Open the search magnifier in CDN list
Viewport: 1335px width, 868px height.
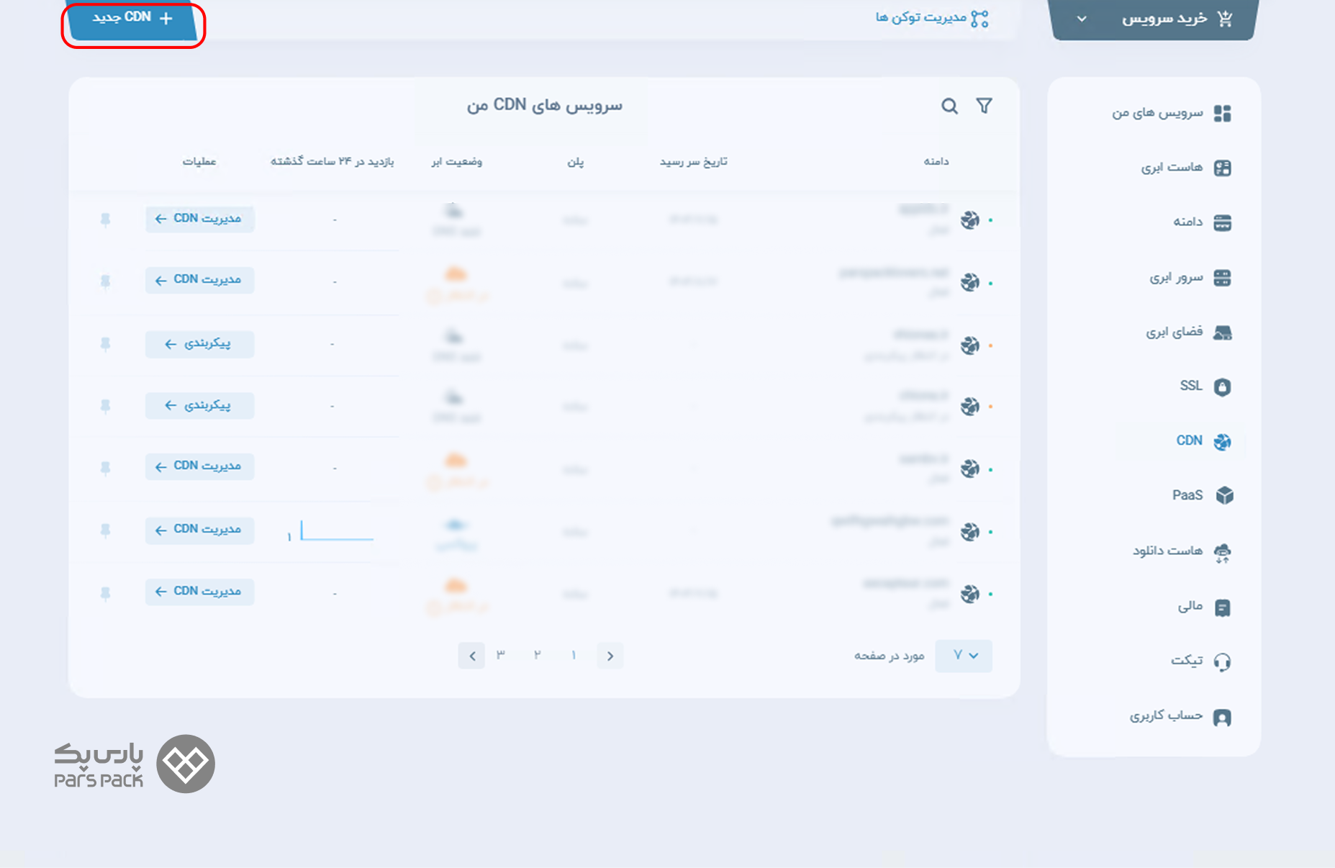(x=949, y=107)
